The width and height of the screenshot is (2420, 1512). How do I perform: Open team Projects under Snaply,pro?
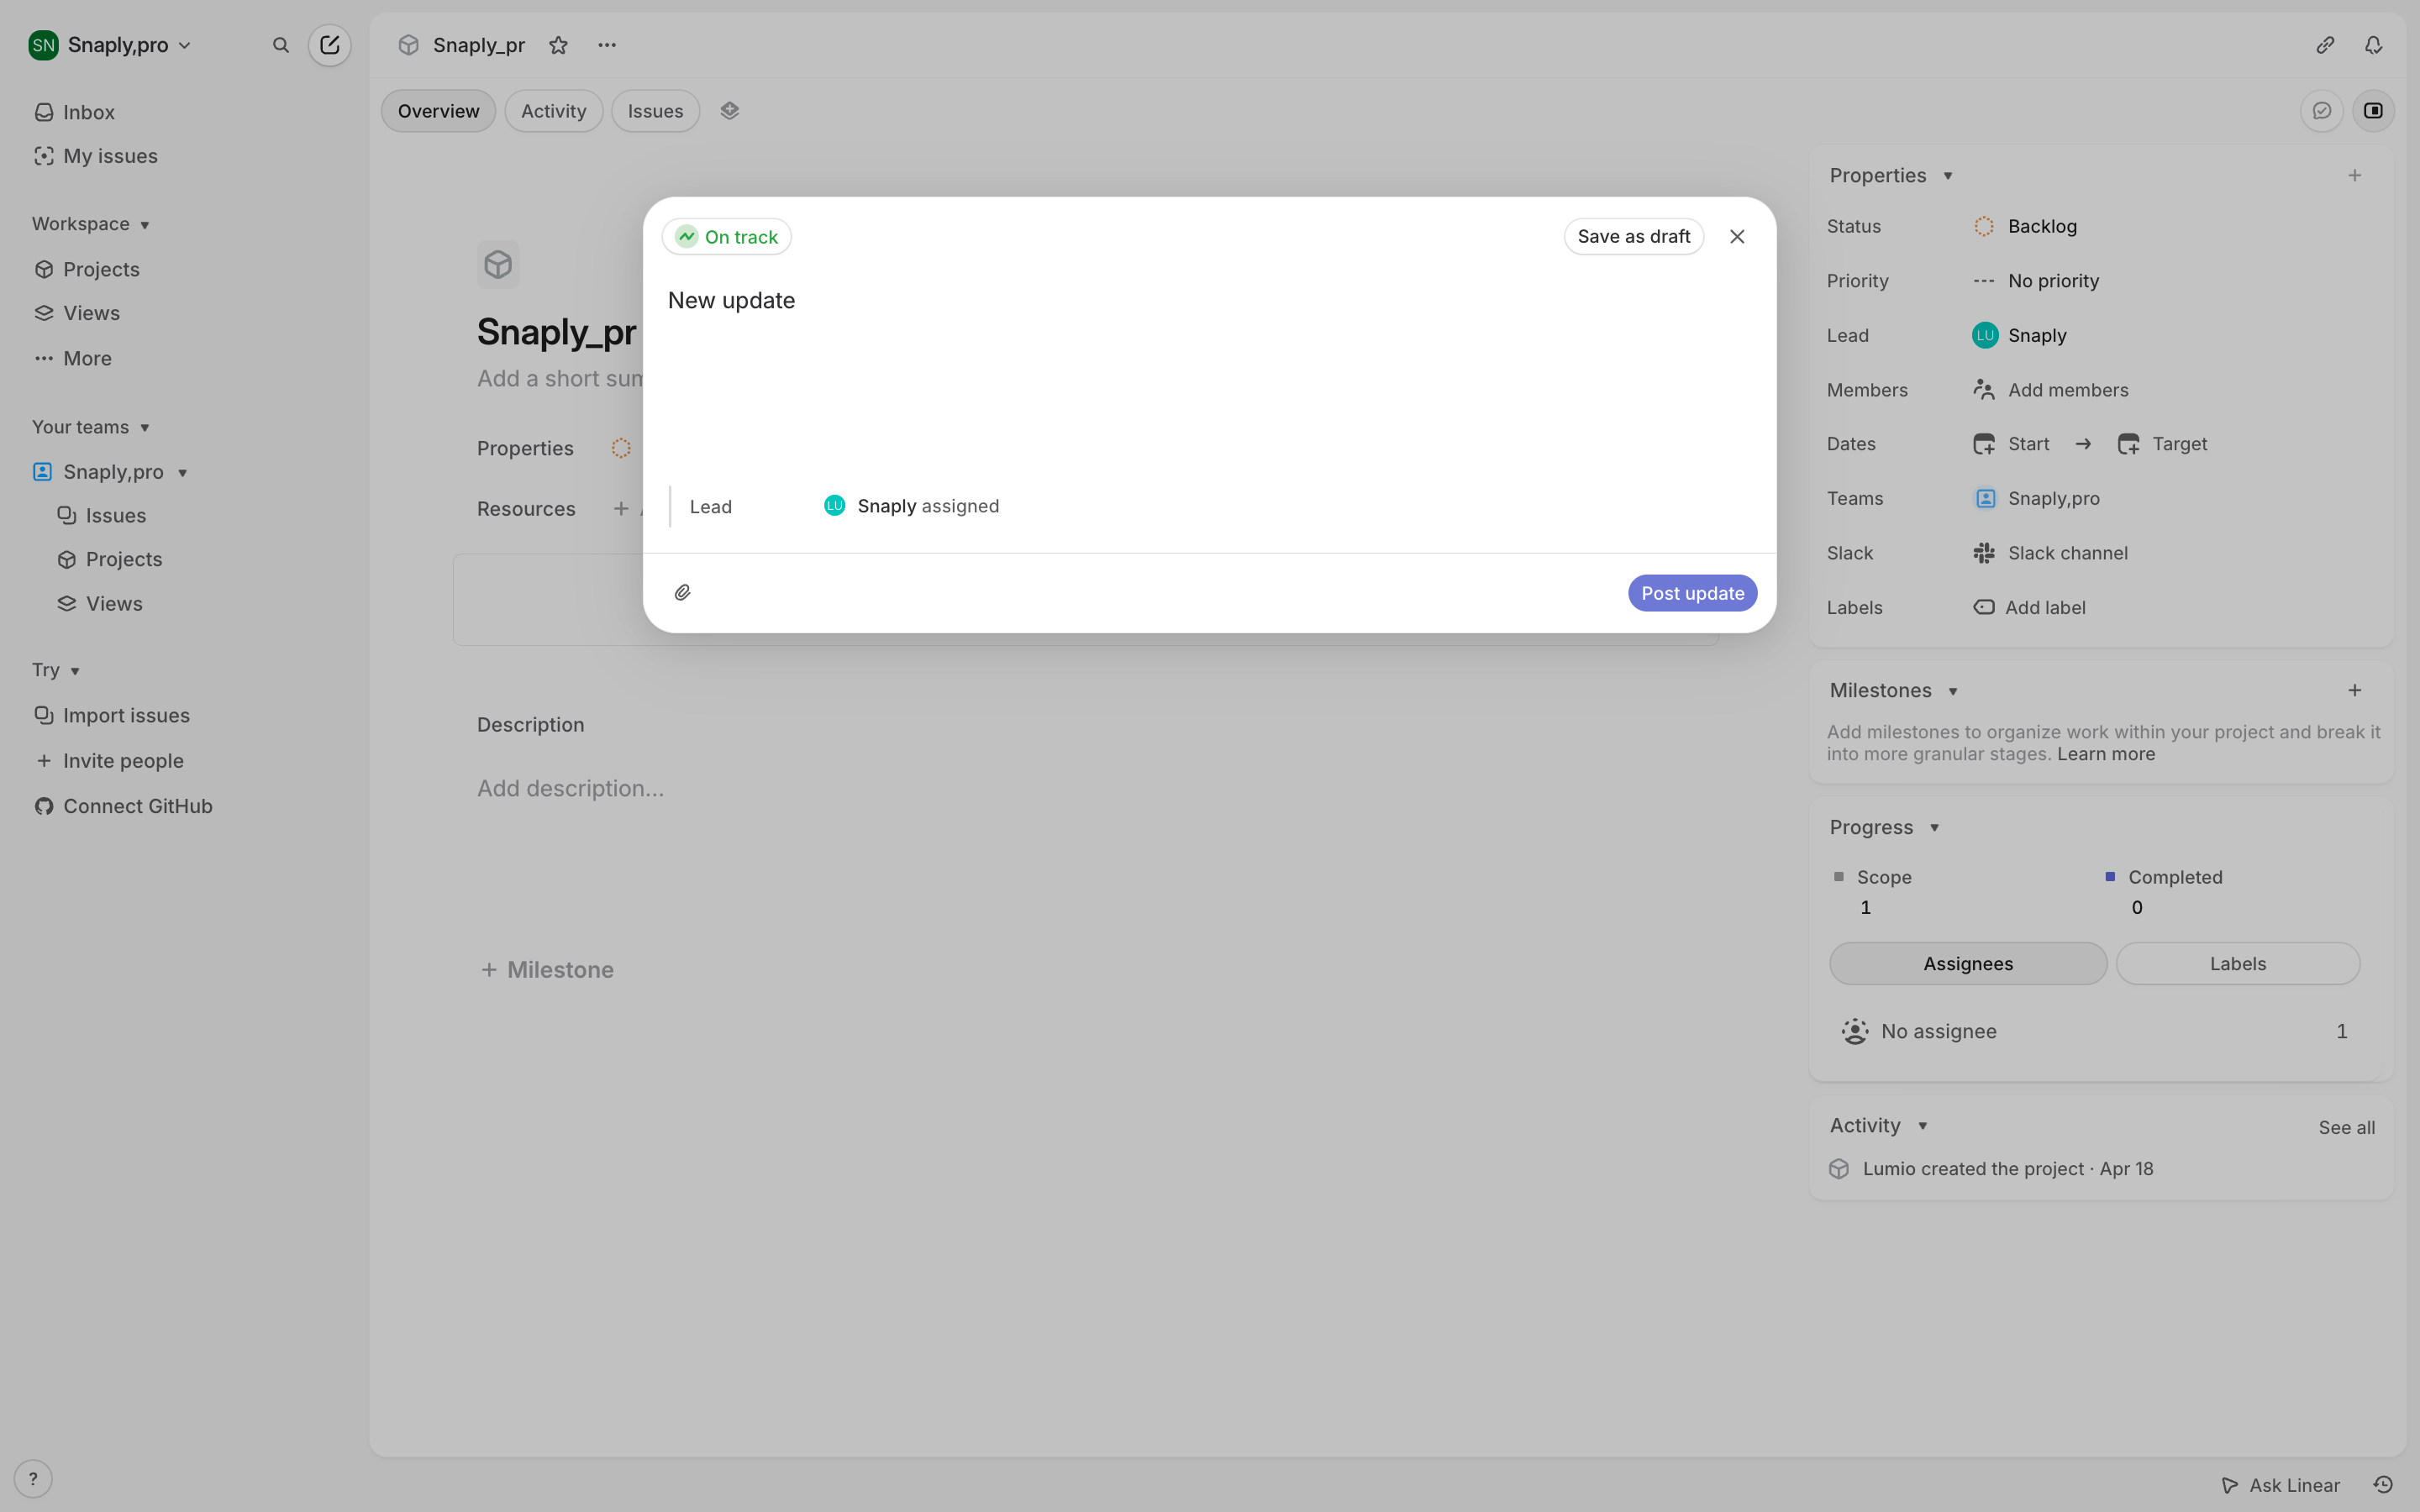pos(110,560)
